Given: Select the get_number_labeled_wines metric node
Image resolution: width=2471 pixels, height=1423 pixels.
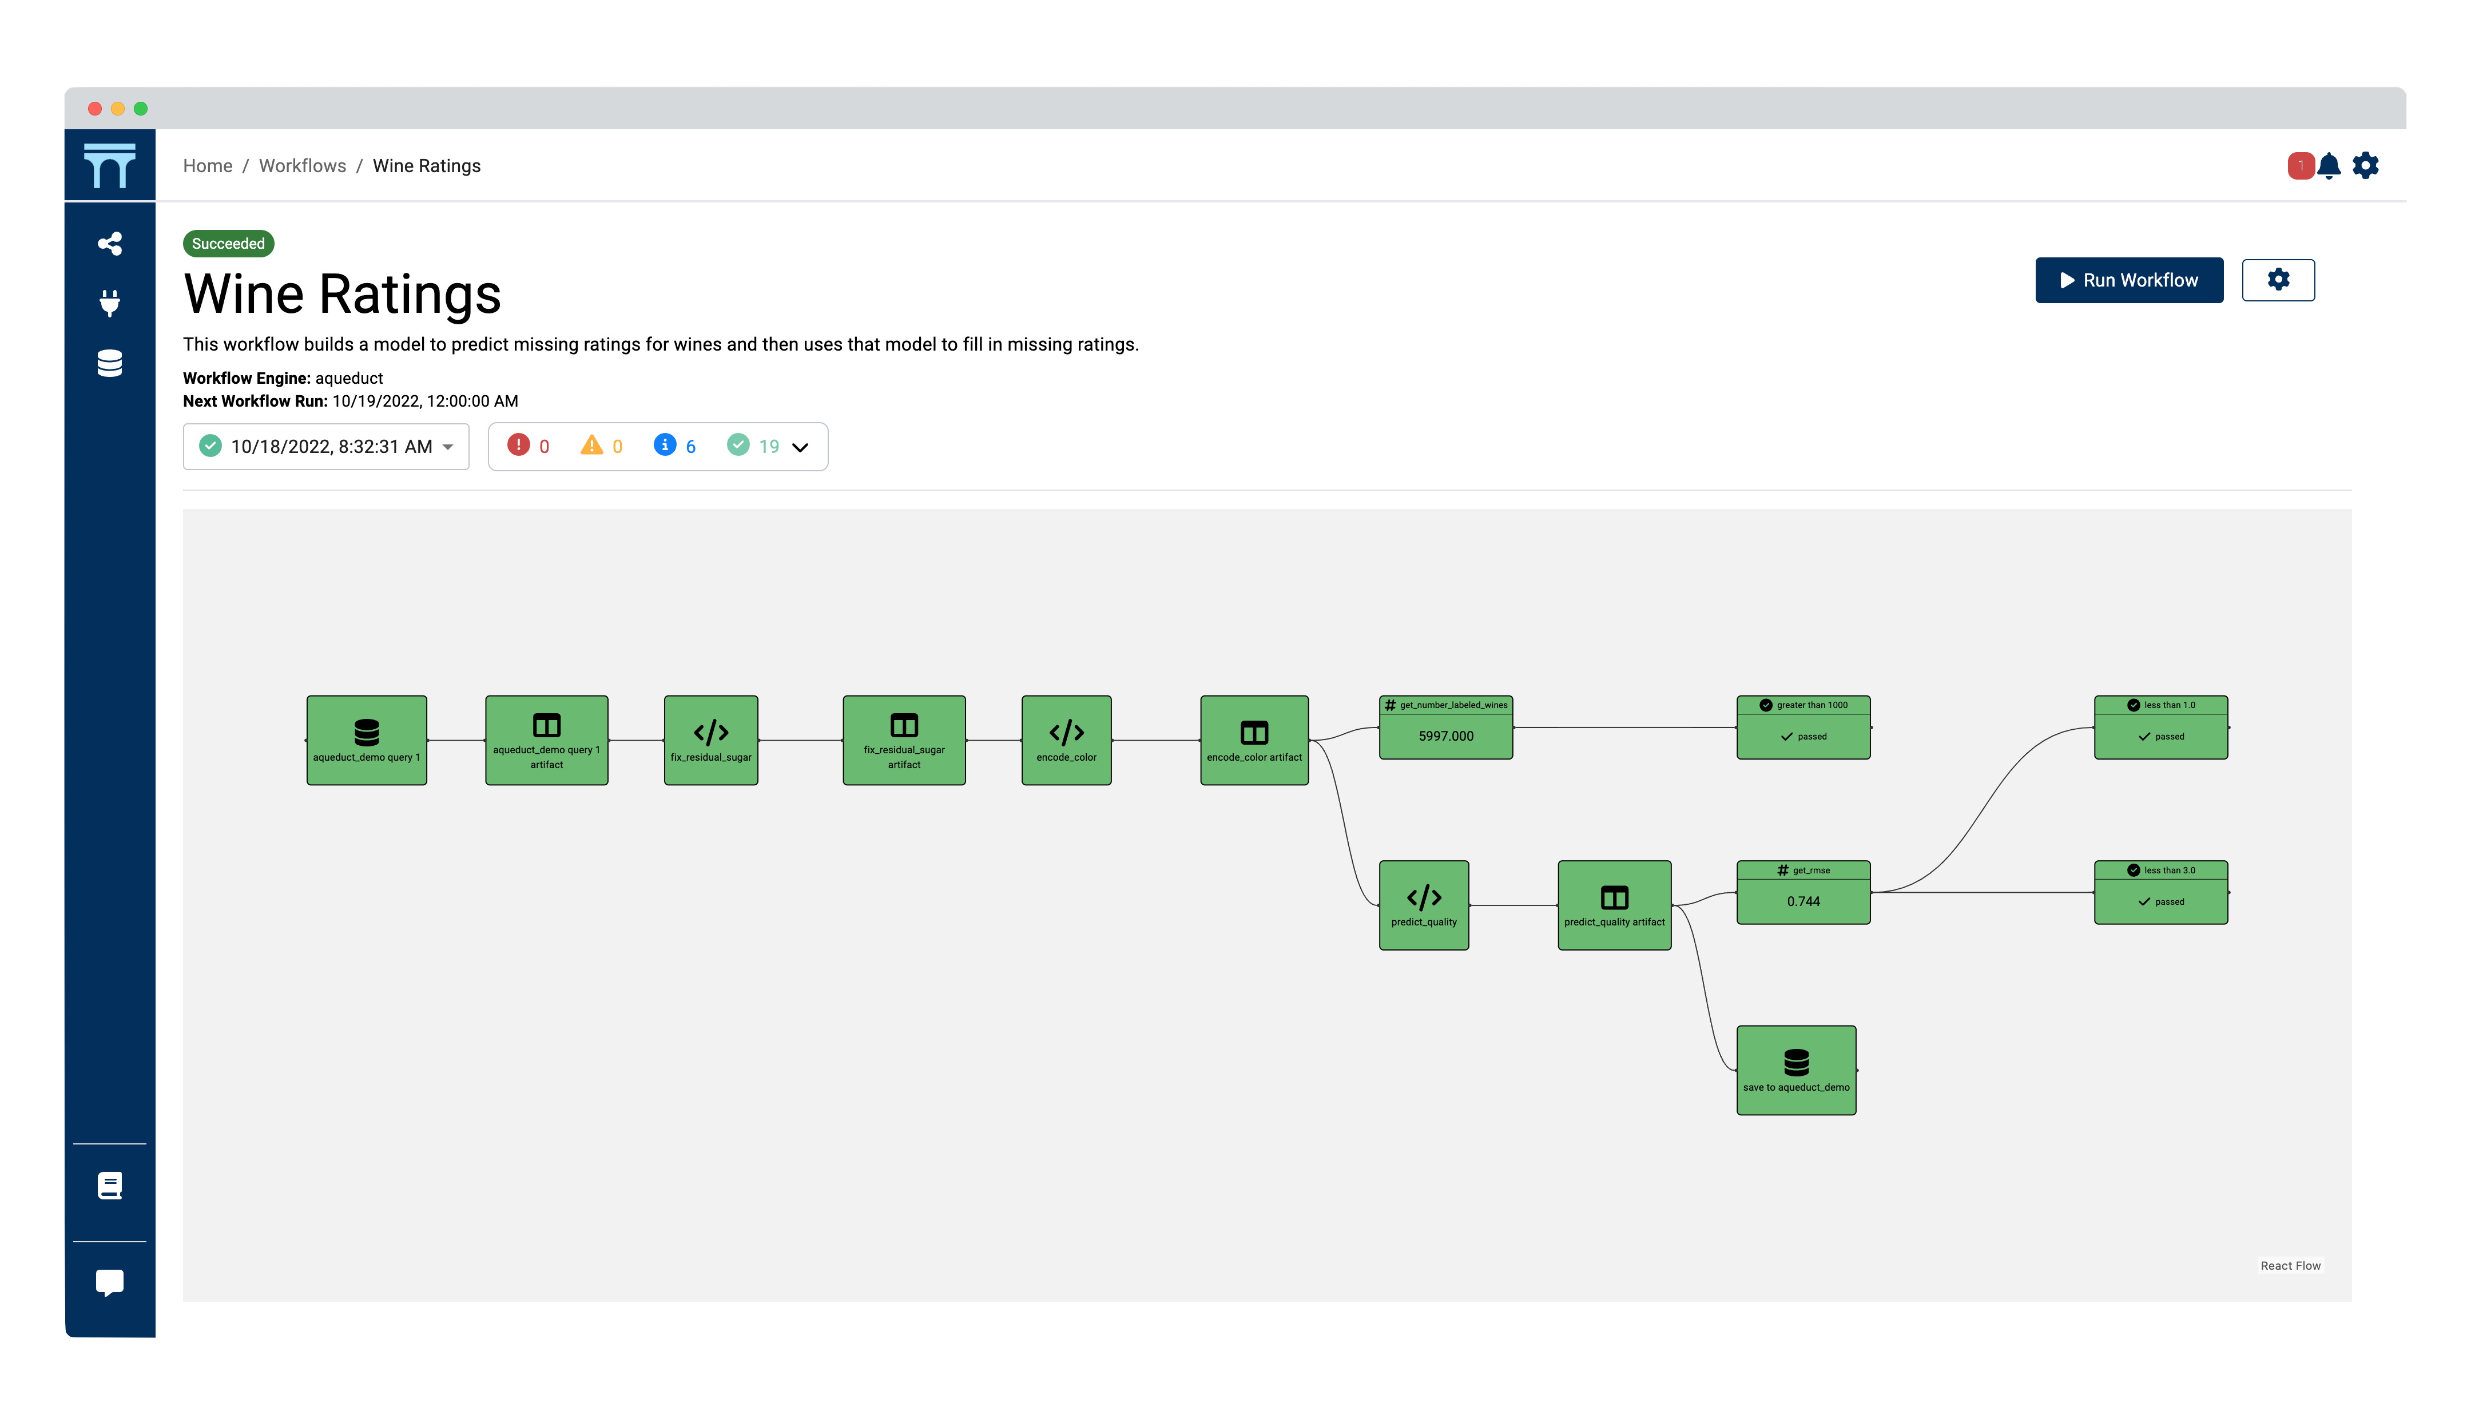Looking at the screenshot, I should coord(1445,727).
